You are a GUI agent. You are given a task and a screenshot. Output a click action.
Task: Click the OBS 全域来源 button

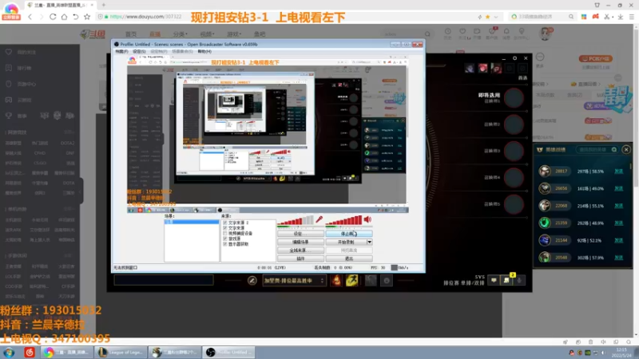click(x=301, y=251)
